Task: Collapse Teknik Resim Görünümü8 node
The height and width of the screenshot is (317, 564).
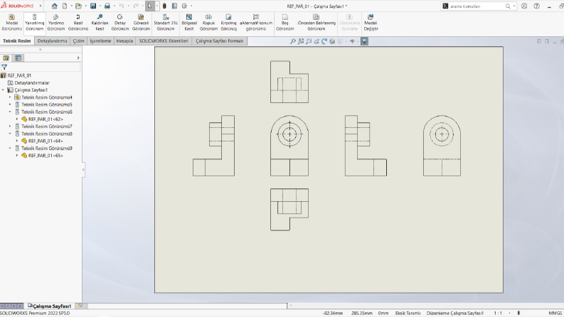Action: [10, 134]
